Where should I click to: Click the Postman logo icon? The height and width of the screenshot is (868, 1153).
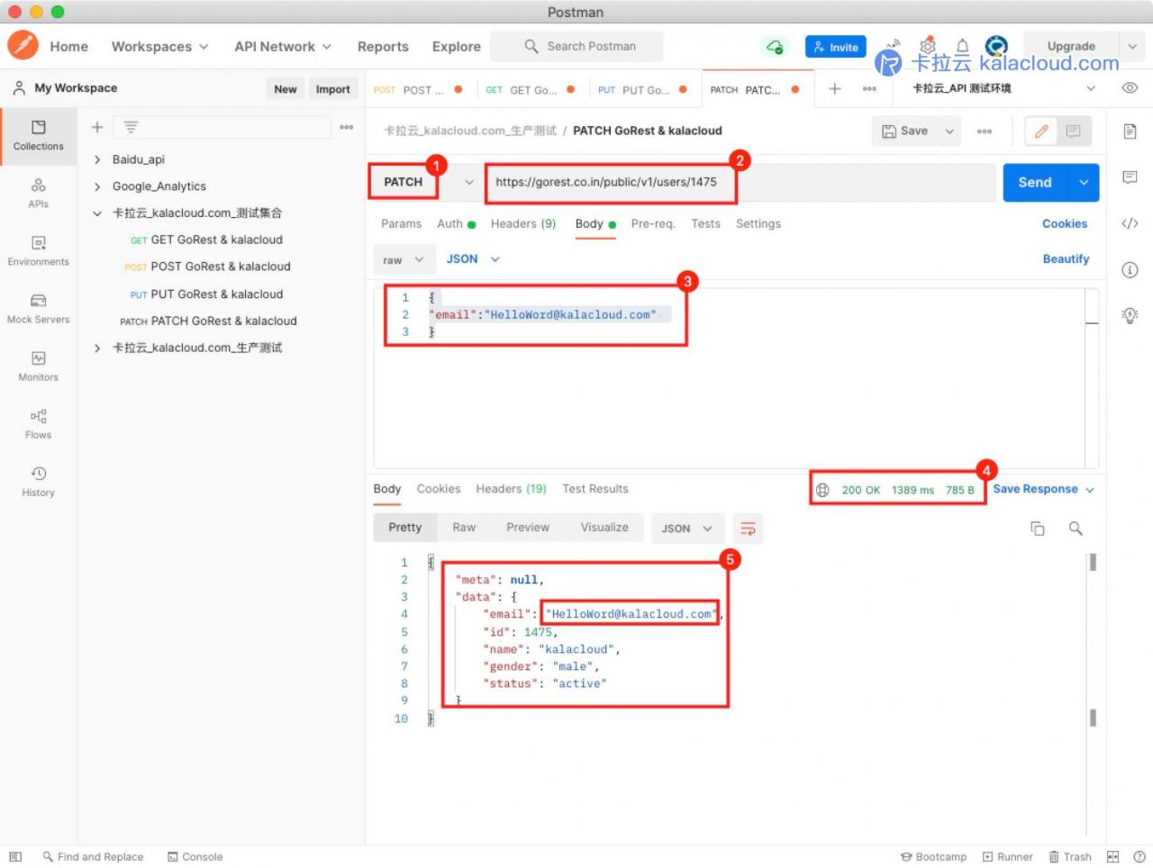click(x=23, y=45)
